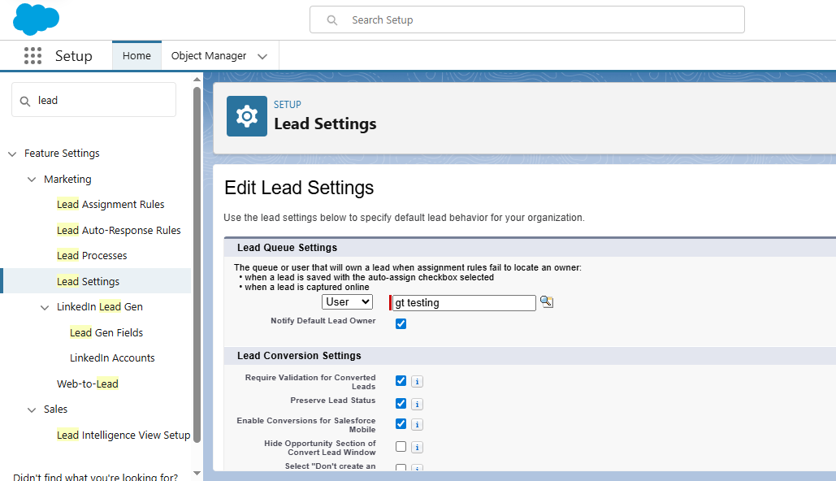Screen dimensions: 836x481
Task: Open the Object Manager dropdown arrow
Action: coord(262,56)
